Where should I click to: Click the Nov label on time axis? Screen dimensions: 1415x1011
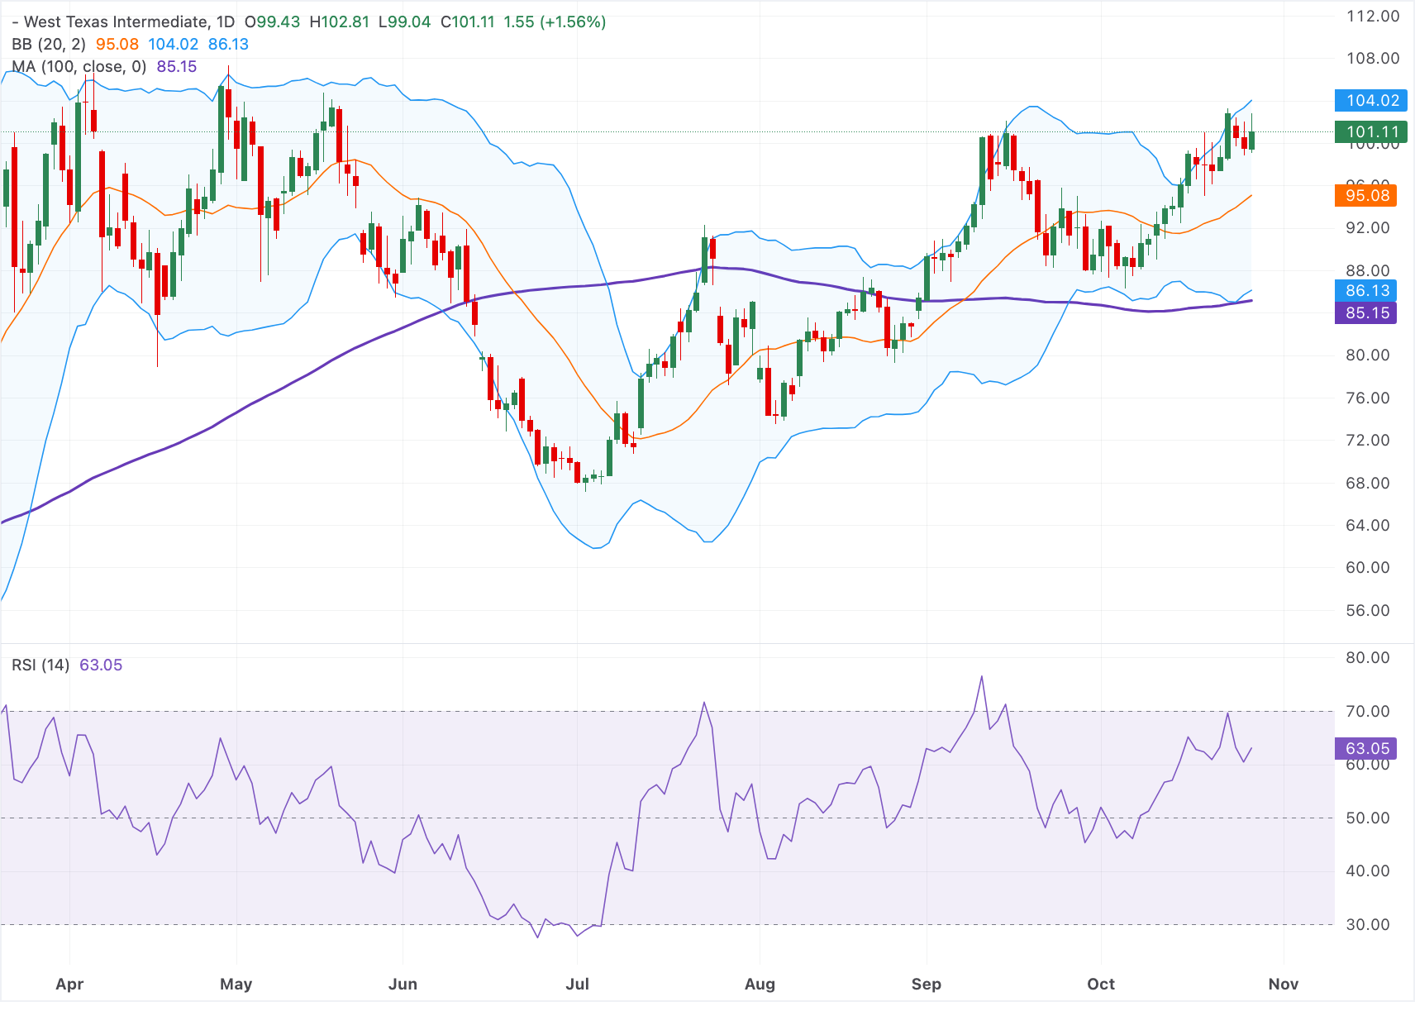pyautogui.click(x=1284, y=985)
